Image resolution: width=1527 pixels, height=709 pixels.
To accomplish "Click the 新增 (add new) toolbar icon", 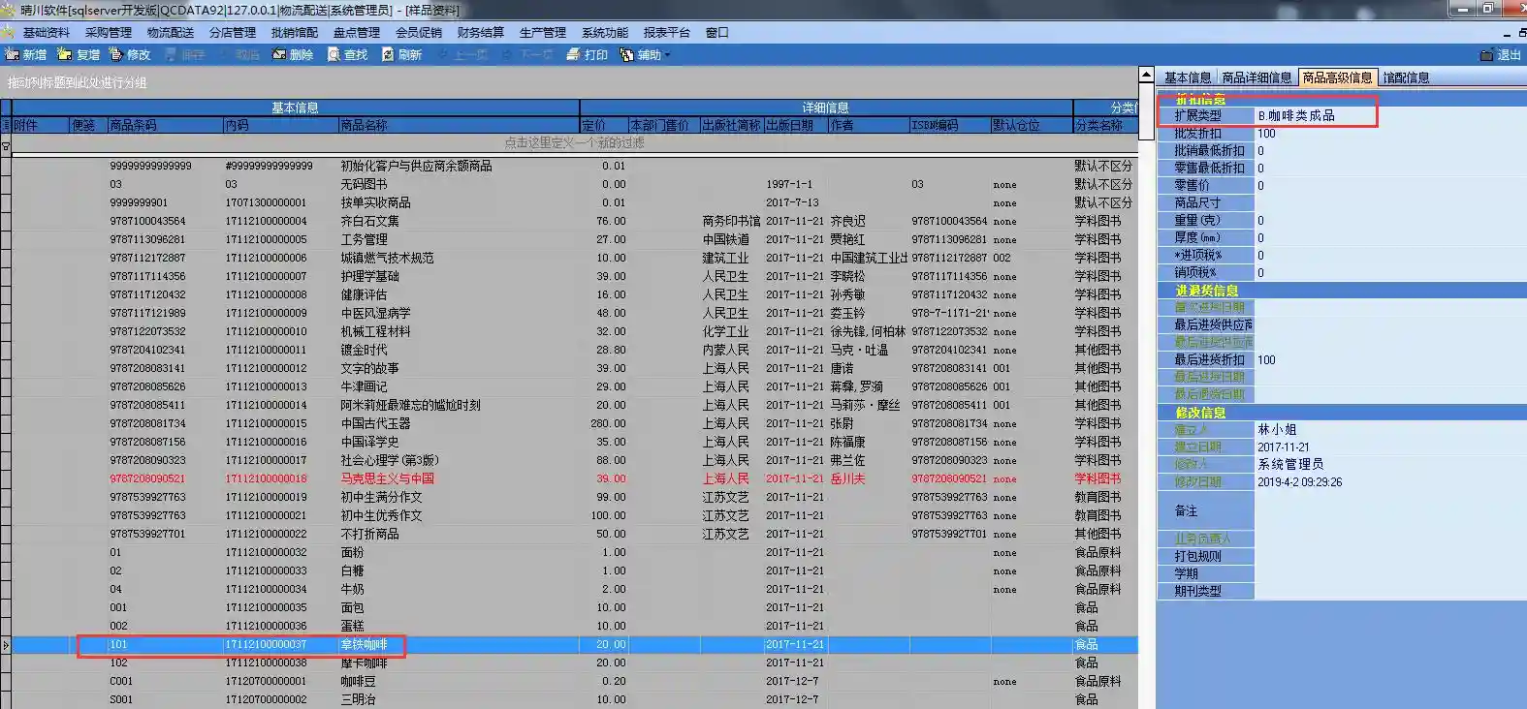I will [13, 55].
